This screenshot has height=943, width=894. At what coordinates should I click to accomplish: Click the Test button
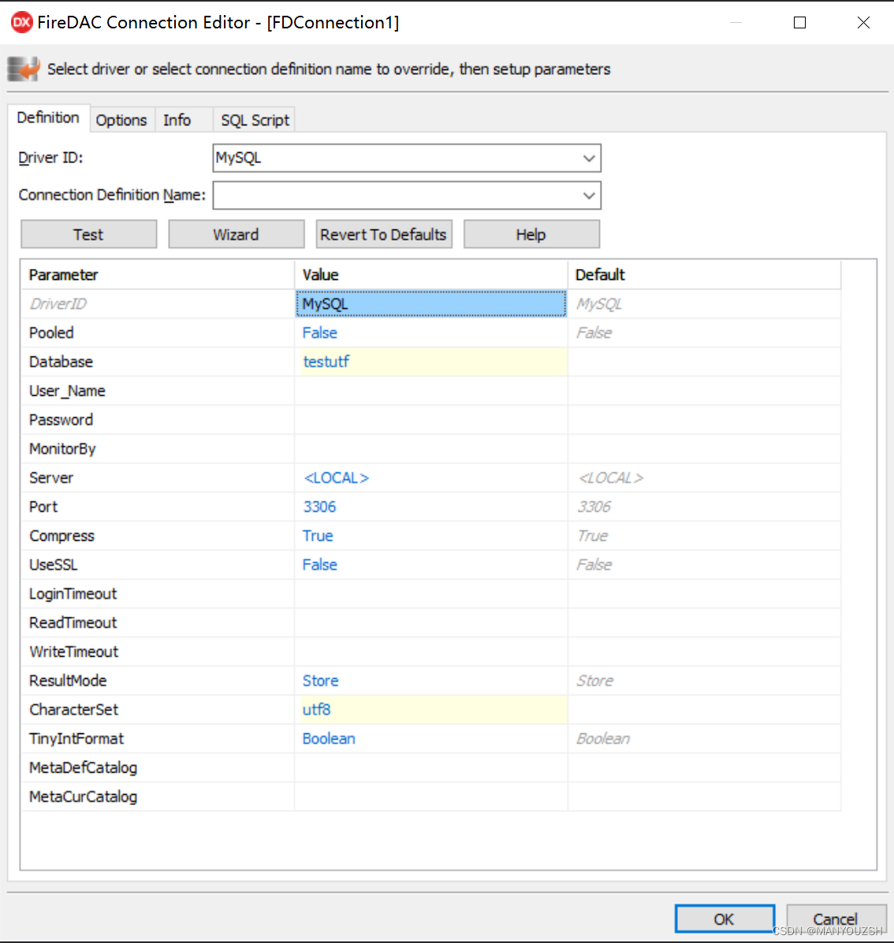pos(88,234)
